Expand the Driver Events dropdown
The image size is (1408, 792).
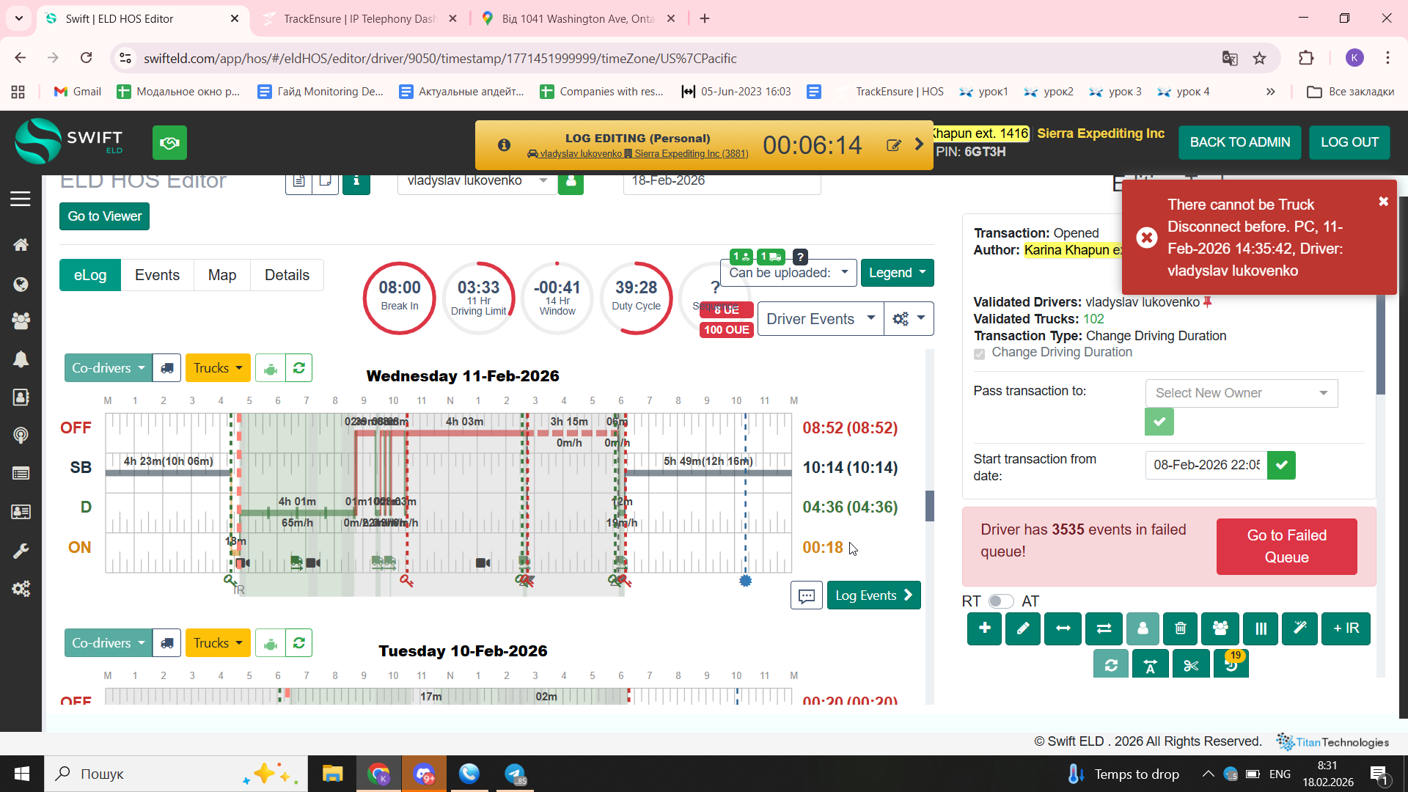[x=820, y=319]
